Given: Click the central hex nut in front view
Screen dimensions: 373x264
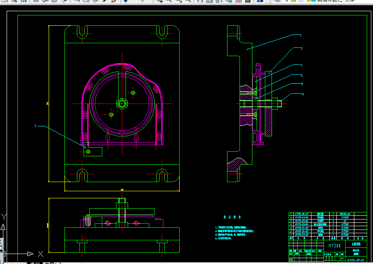Looking at the screenshot, I should (x=121, y=103).
